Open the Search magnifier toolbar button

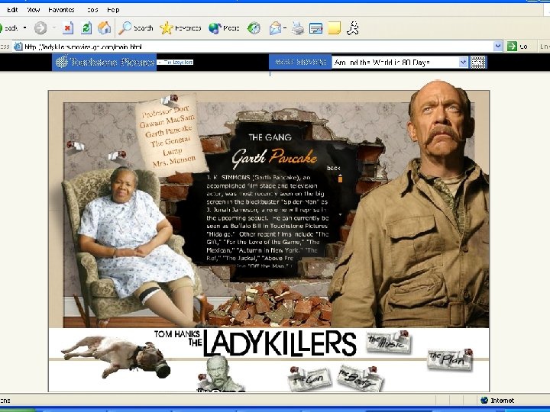[135, 28]
